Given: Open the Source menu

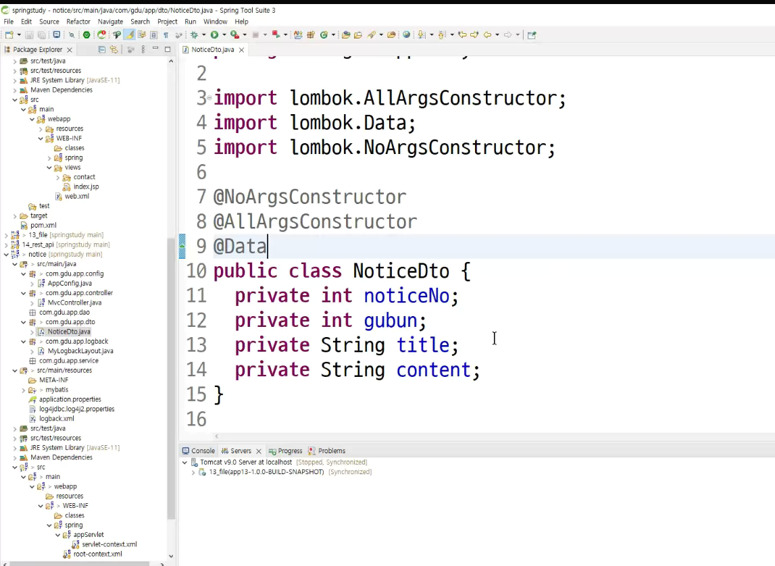Looking at the screenshot, I should [49, 22].
